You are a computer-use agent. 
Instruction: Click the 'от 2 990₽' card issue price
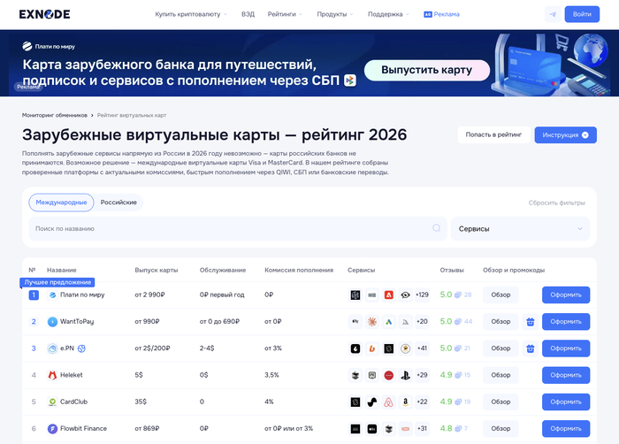(149, 295)
